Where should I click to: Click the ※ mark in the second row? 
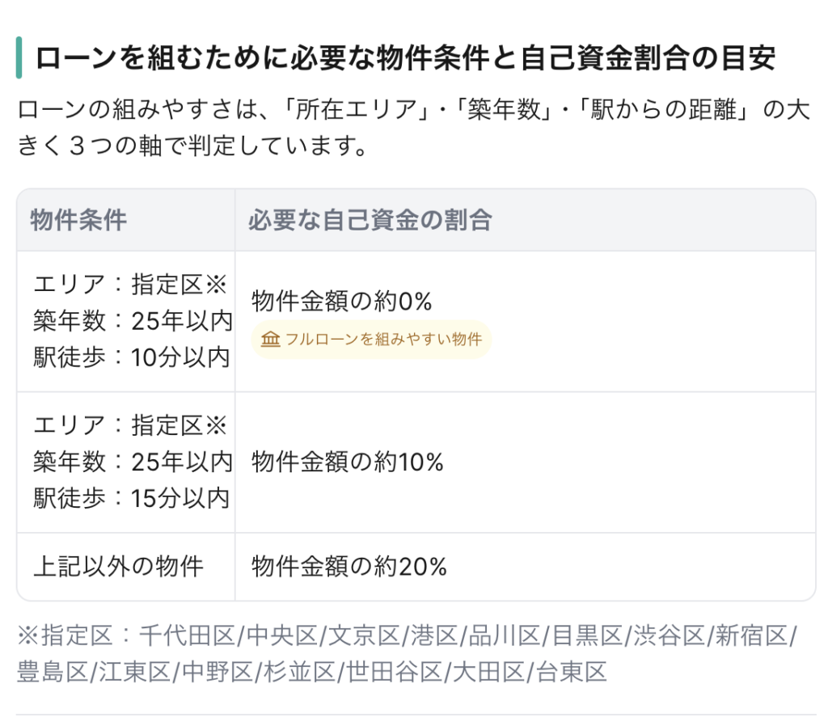point(216,425)
